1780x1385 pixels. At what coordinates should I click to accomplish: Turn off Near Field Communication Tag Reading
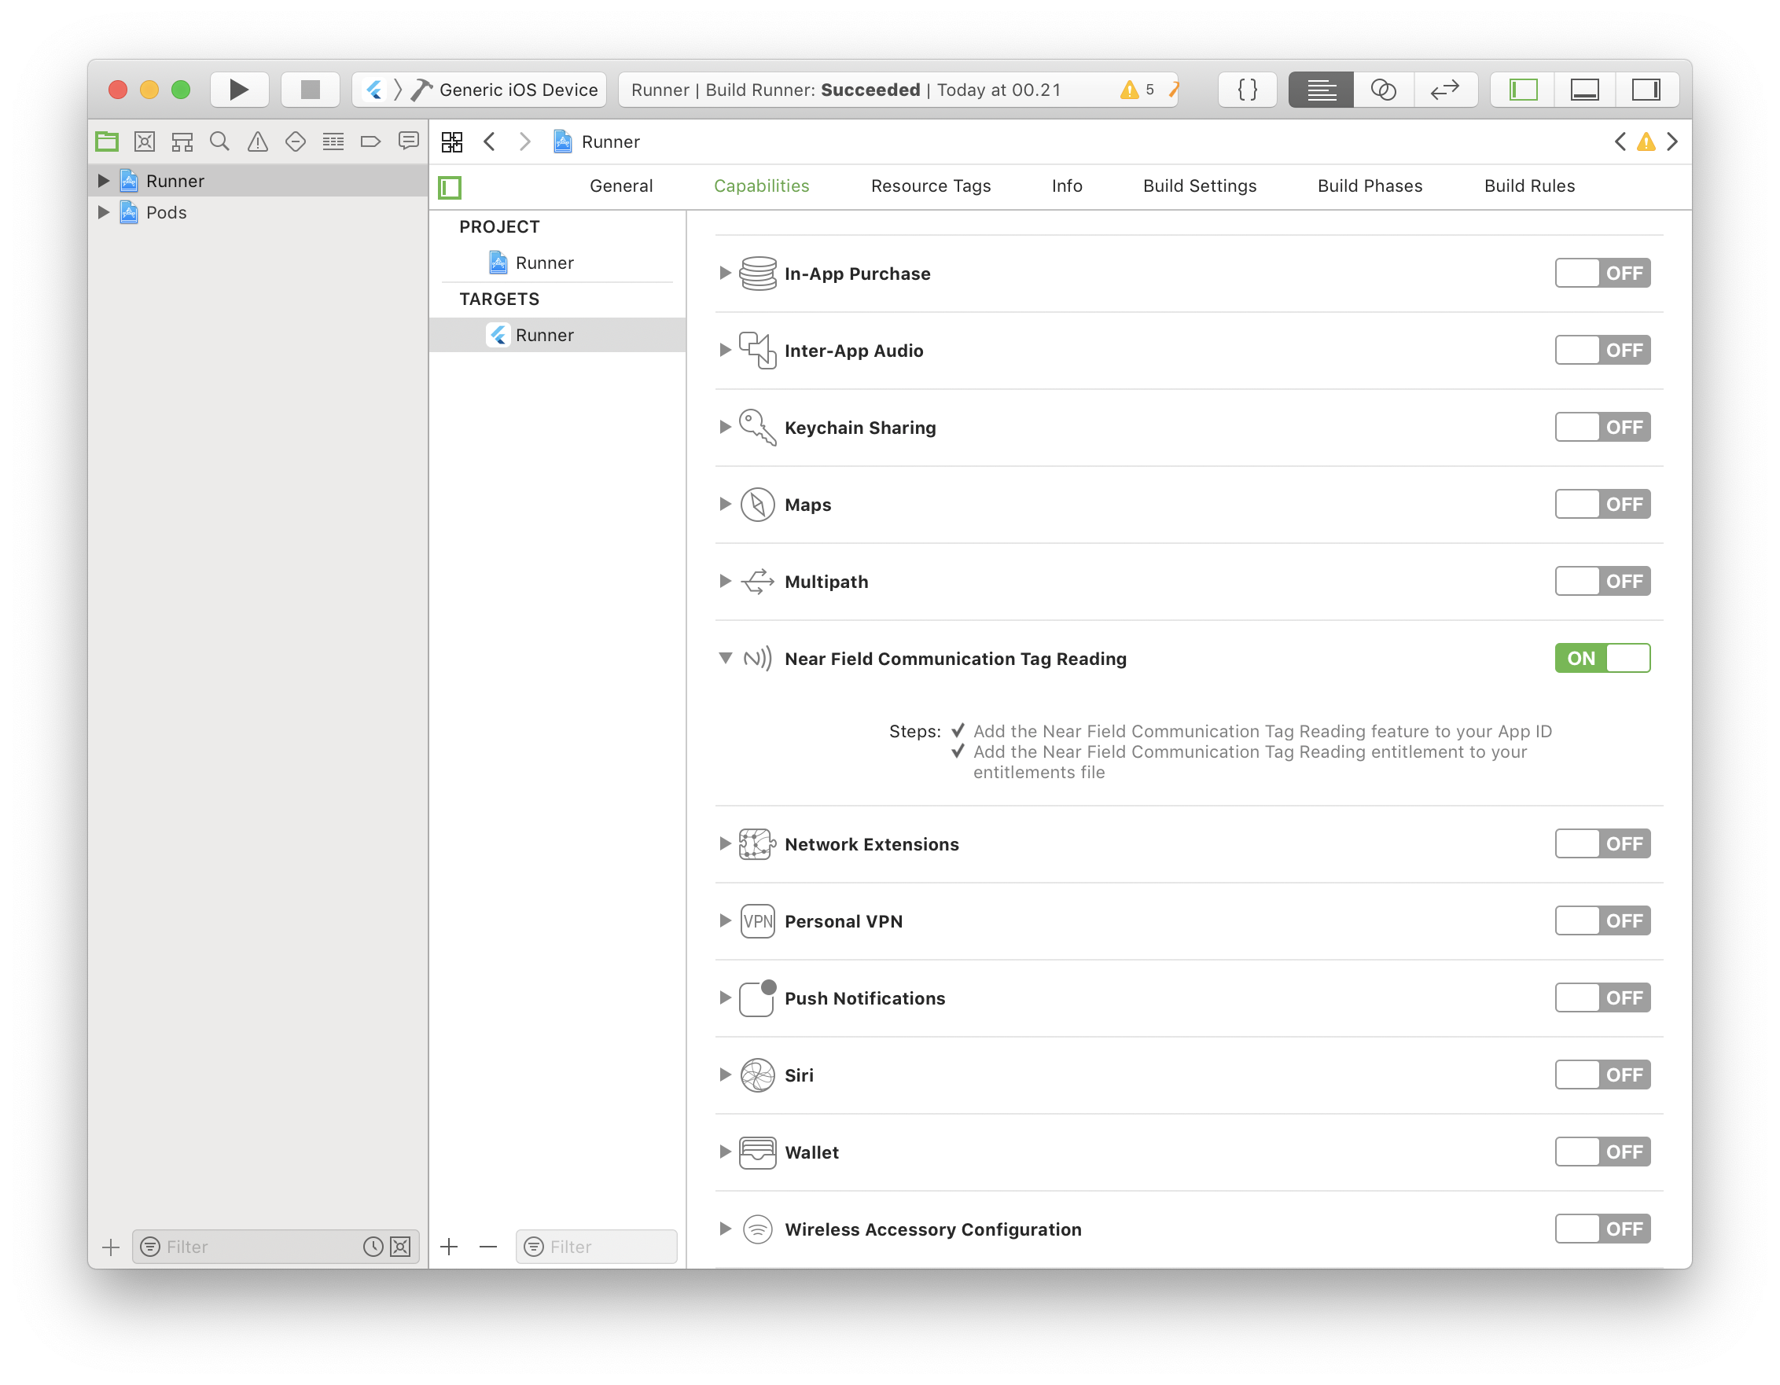point(1602,658)
